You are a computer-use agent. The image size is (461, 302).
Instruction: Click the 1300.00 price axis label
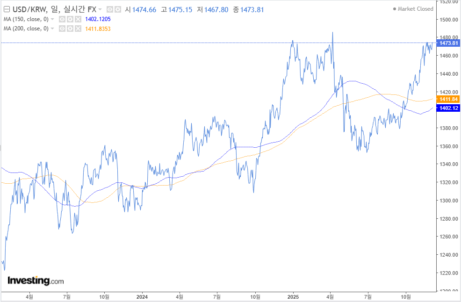click(x=449, y=201)
